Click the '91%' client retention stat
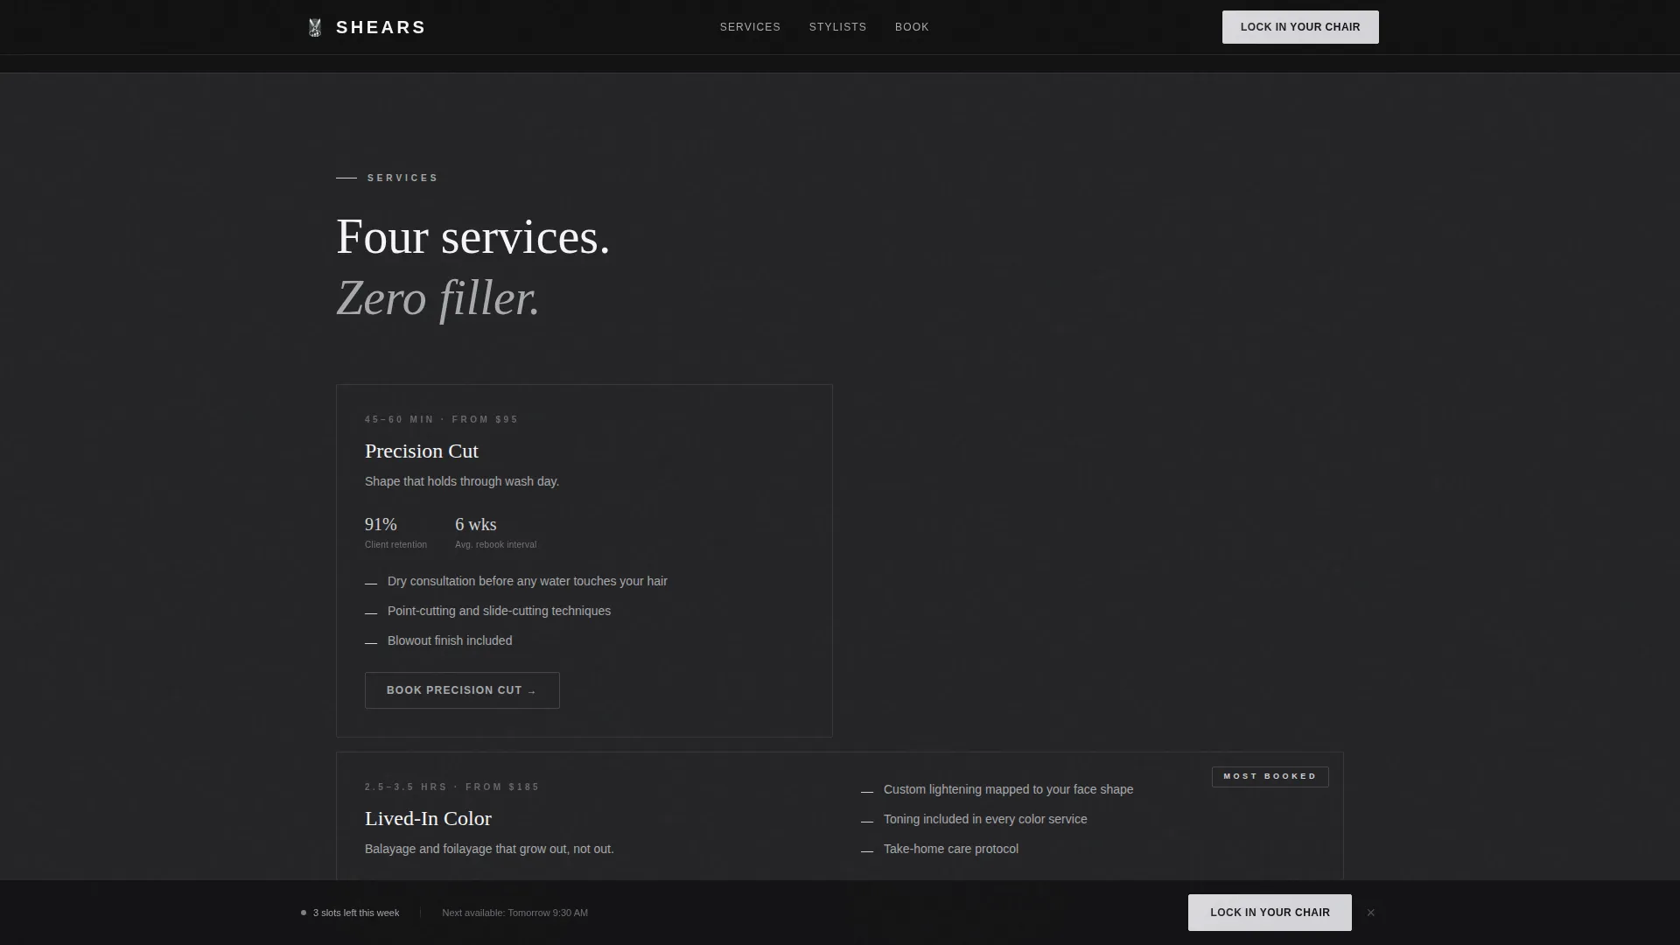The width and height of the screenshot is (1680, 945). pyautogui.click(x=381, y=524)
